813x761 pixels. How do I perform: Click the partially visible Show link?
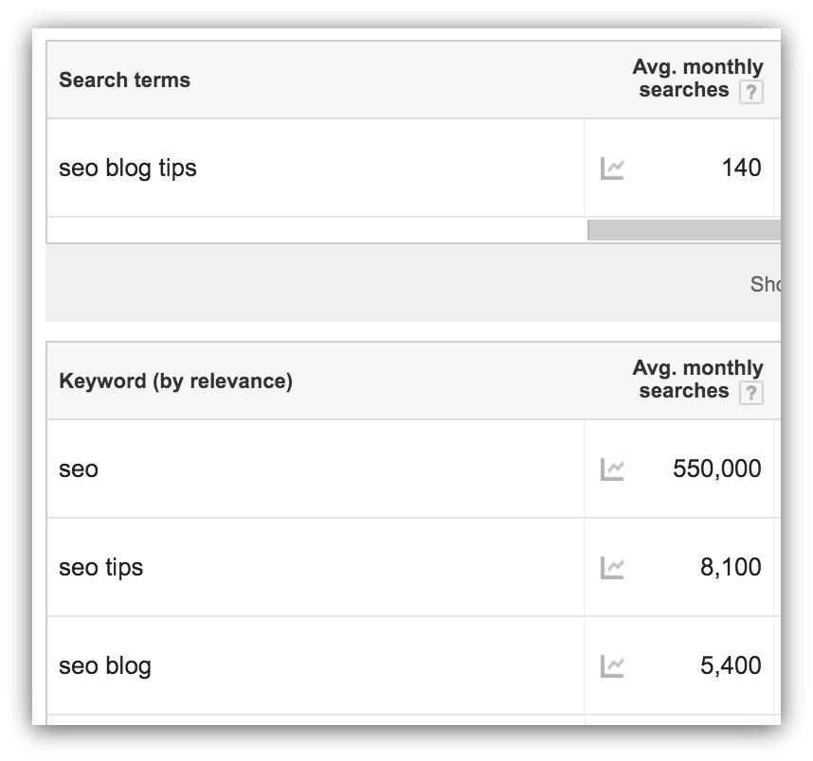click(x=766, y=284)
